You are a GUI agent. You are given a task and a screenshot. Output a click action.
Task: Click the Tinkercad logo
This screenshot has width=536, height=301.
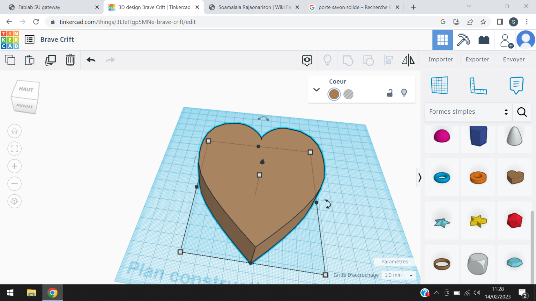(x=10, y=40)
